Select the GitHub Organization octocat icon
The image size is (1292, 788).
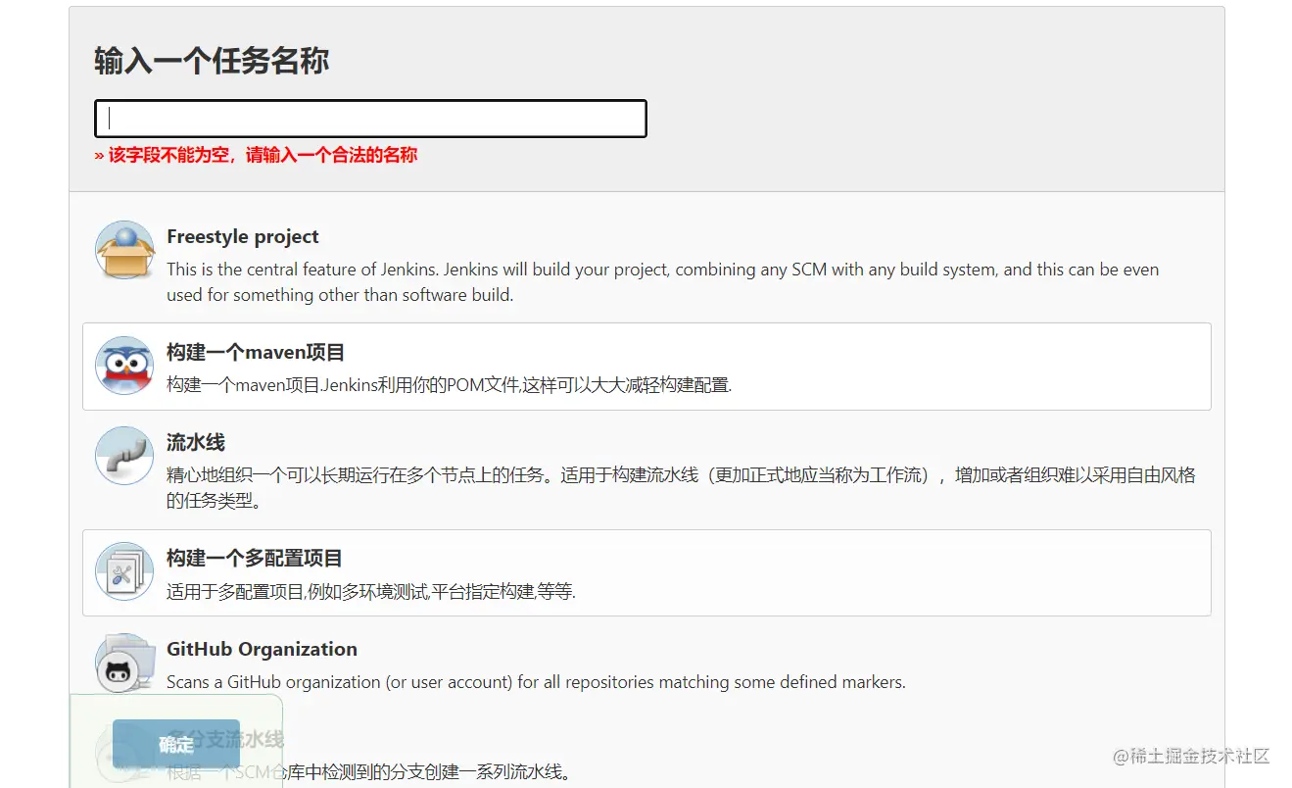[124, 664]
